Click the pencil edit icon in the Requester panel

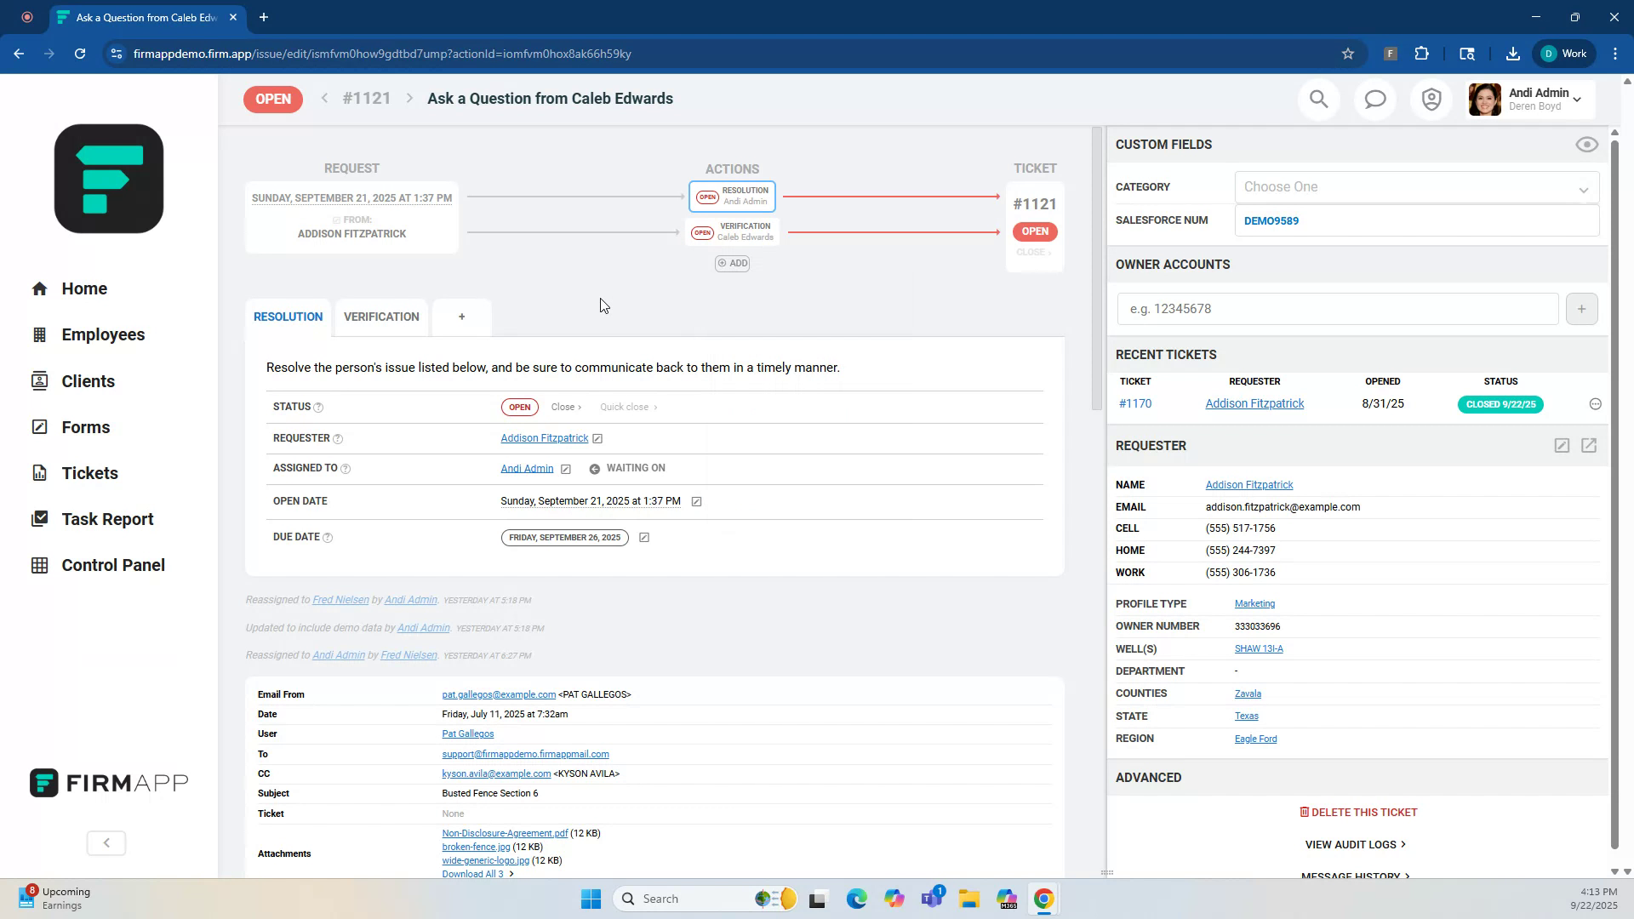(1562, 445)
